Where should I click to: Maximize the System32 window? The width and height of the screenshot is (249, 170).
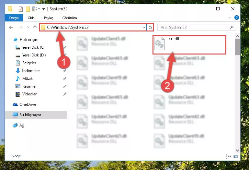point(218,9)
